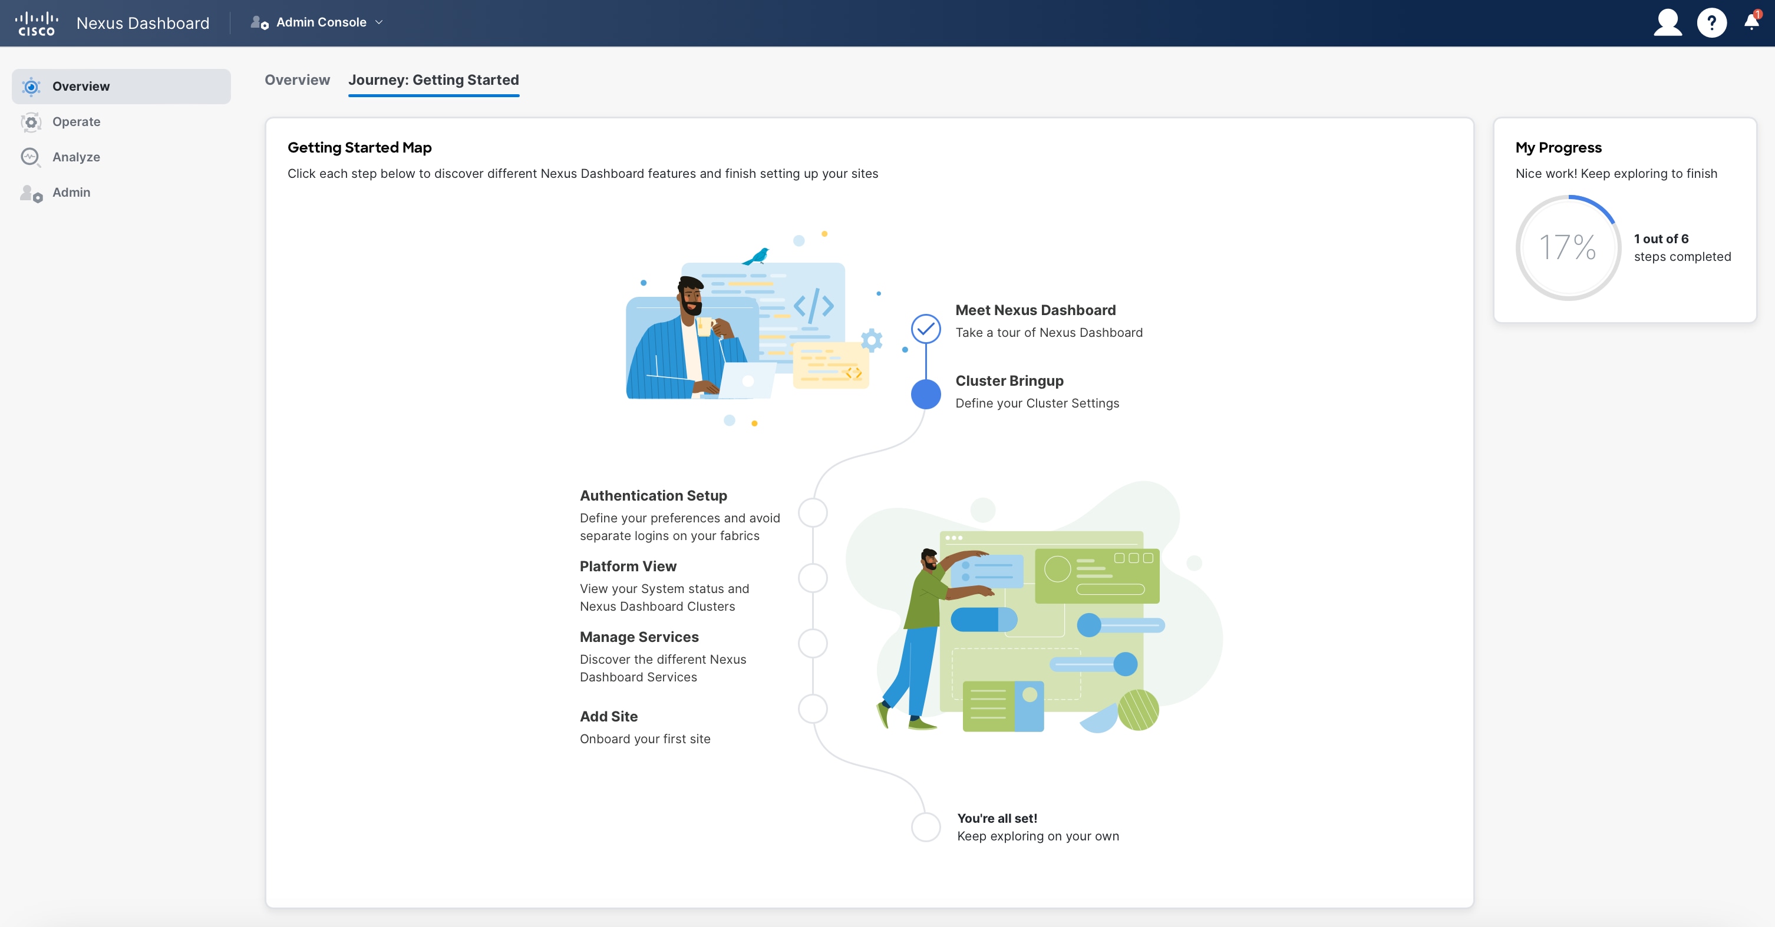Open the user profile icon
1775x927 pixels.
(x=1668, y=23)
